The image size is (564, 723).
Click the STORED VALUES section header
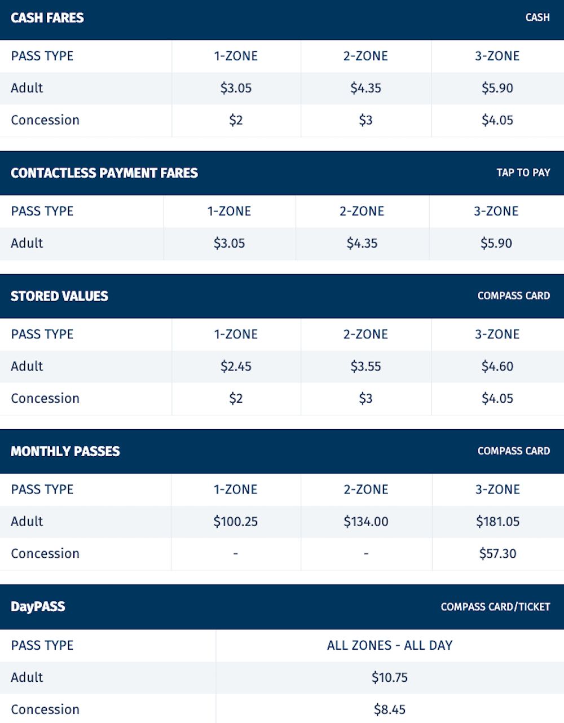[59, 296]
